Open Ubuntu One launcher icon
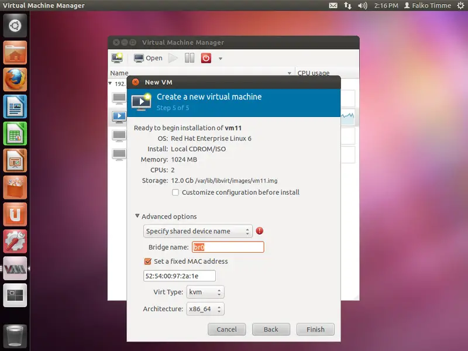468x351 pixels. coord(15,214)
